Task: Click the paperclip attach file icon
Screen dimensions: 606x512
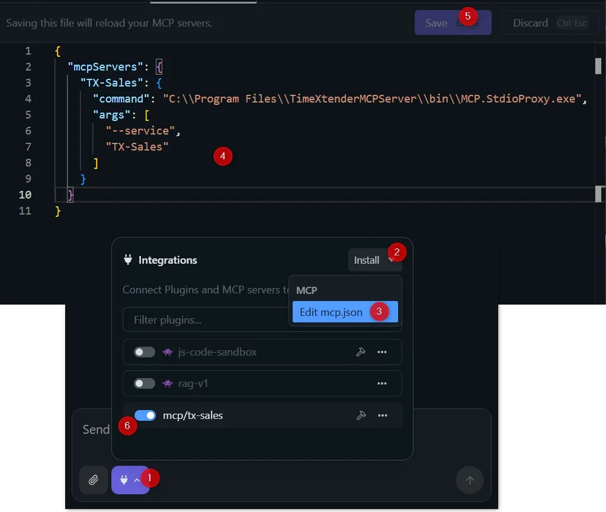Action: (x=94, y=480)
